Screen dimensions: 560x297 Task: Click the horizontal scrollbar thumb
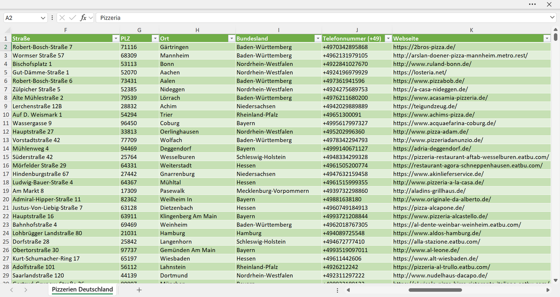[x=435, y=290]
